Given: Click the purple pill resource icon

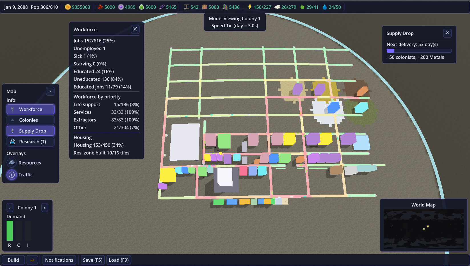Looking at the screenshot, I should point(162,7).
